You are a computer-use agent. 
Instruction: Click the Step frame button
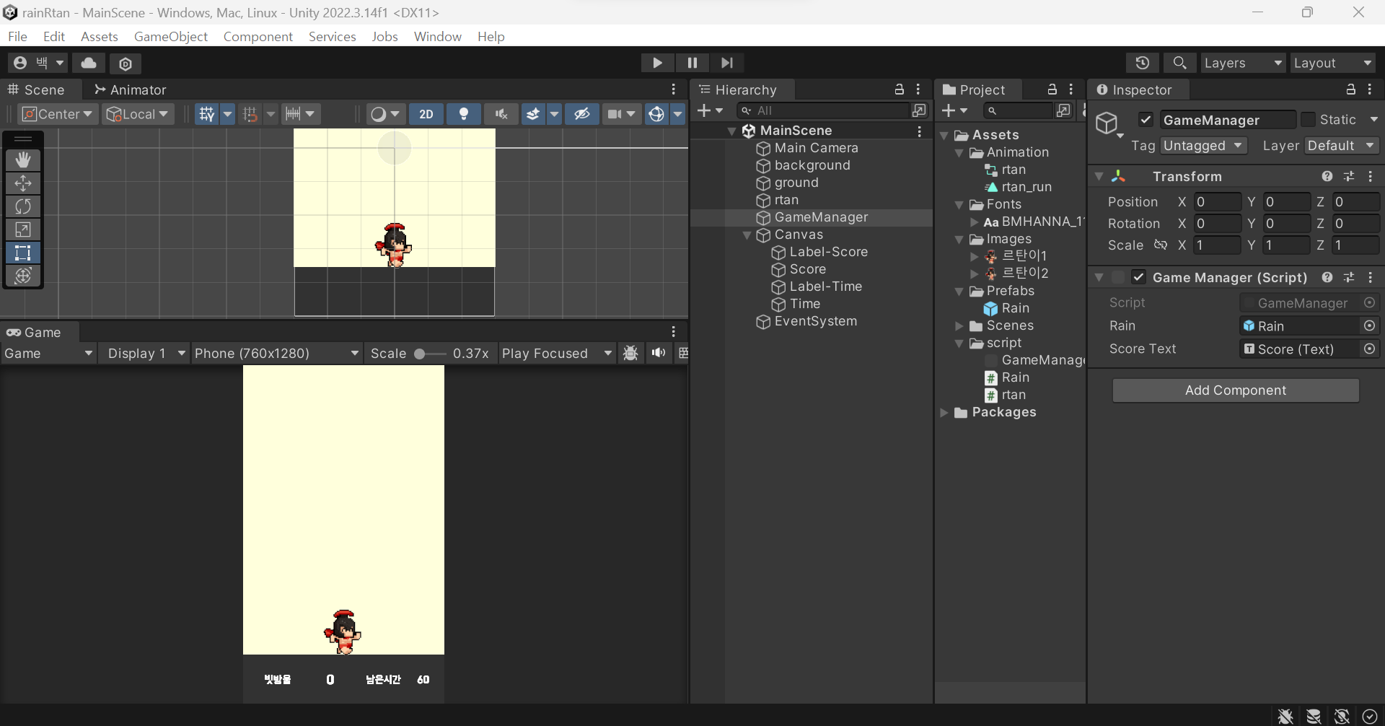pos(727,63)
